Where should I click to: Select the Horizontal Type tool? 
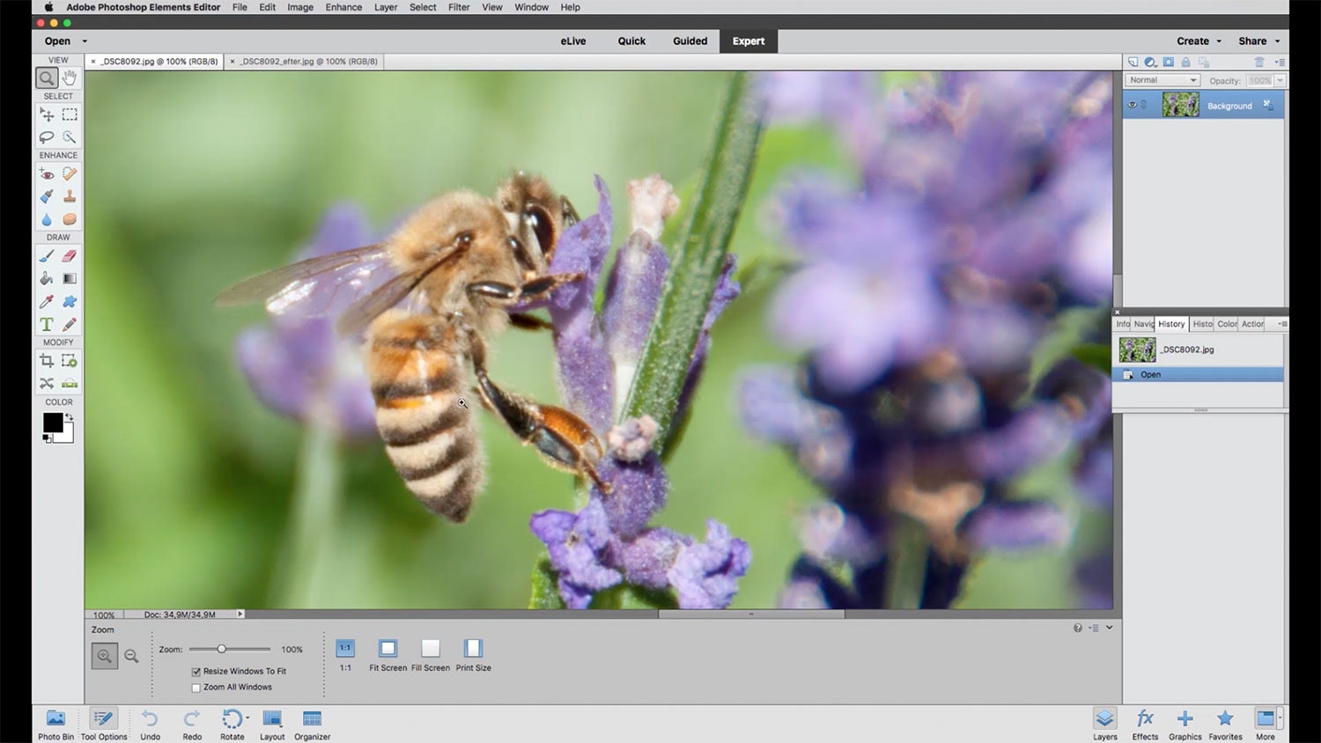pos(47,324)
